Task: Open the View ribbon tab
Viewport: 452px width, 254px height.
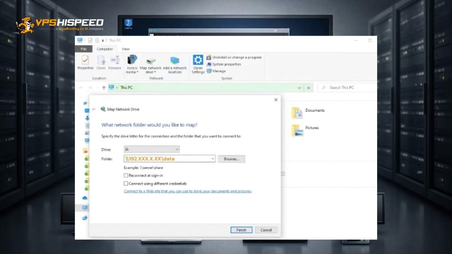Action: (125, 49)
